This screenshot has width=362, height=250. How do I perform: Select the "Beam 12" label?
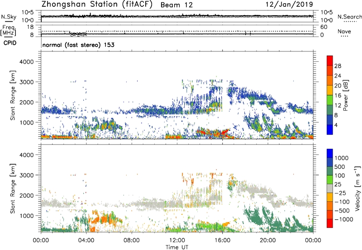point(176,5)
